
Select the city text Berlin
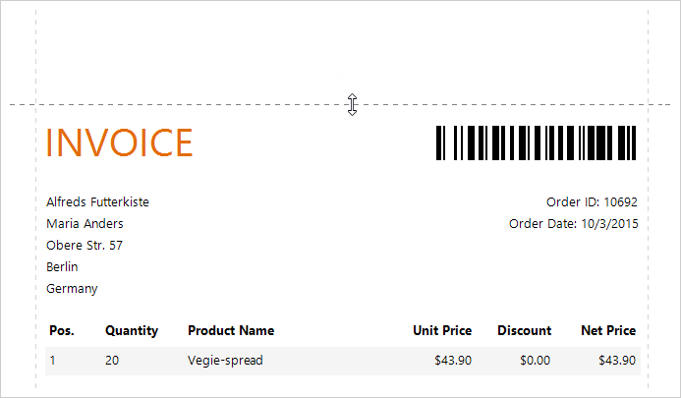coord(62,267)
